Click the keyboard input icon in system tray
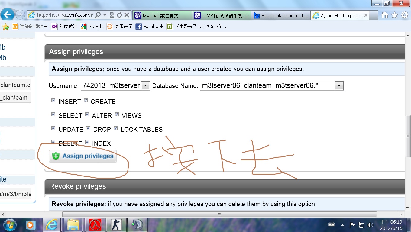 coord(332,224)
